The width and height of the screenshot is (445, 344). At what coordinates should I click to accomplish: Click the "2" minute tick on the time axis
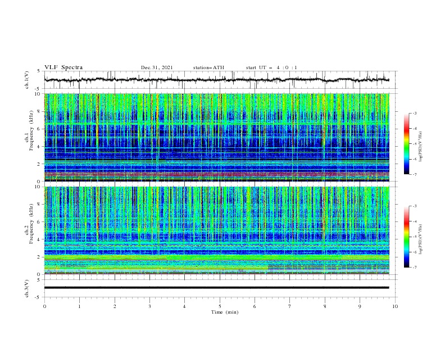coord(115,306)
